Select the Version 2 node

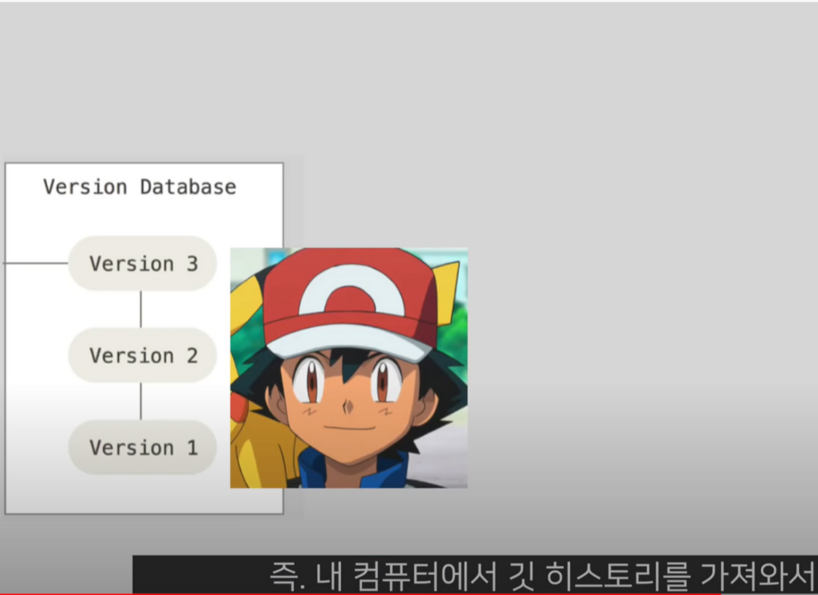(x=142, y=355)
